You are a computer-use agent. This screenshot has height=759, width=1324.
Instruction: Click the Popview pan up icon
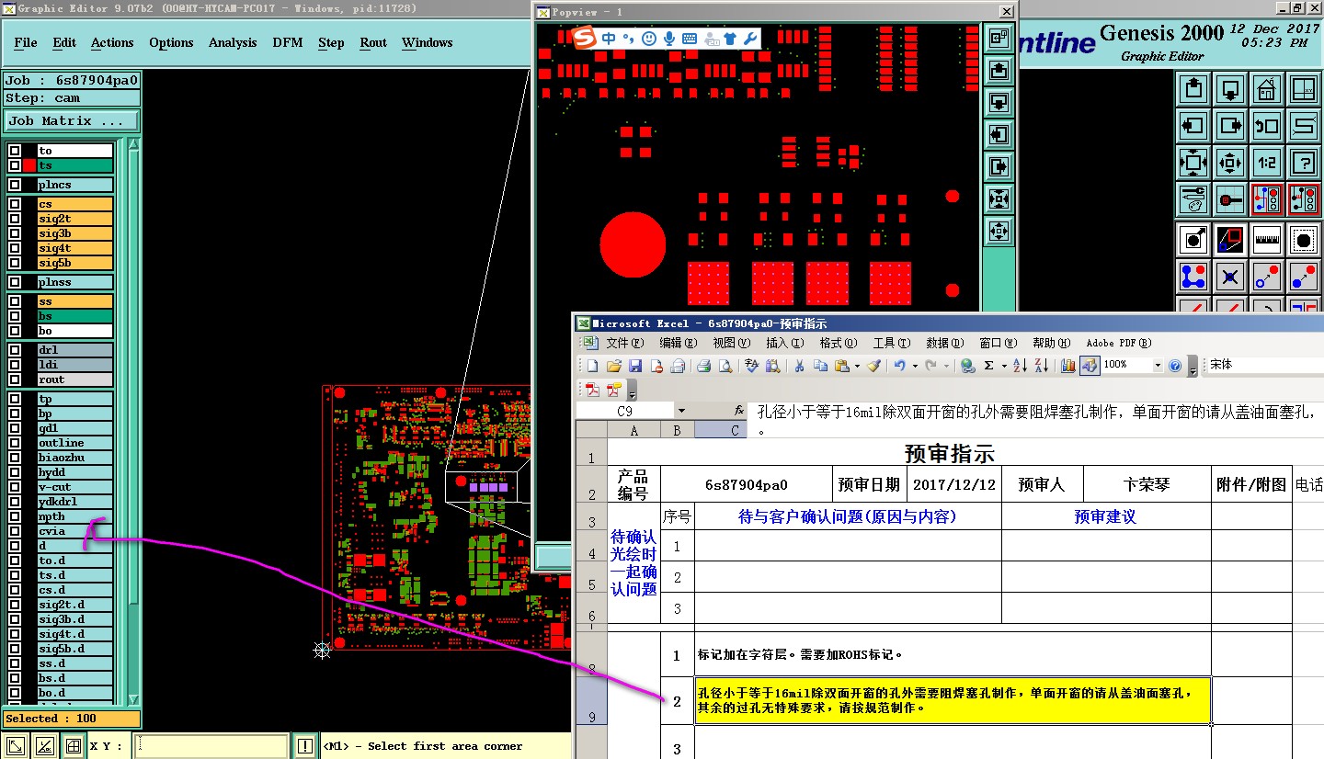999,70
